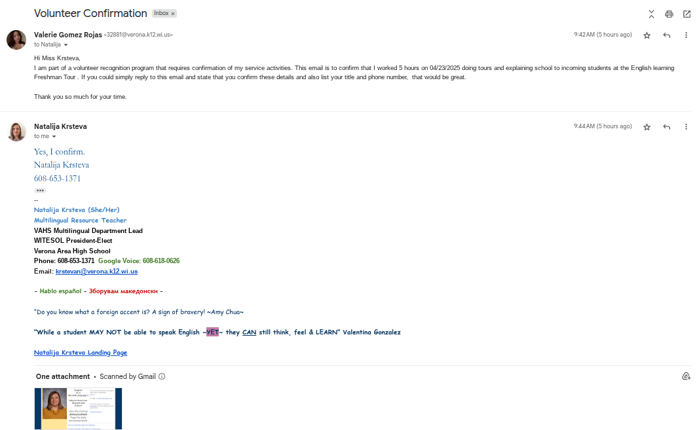Star the 9:44 AM message

pos(647,127)
